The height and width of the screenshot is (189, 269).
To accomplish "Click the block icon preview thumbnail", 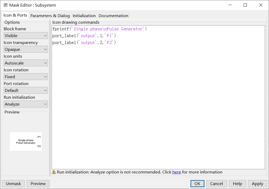I will 26,141.
